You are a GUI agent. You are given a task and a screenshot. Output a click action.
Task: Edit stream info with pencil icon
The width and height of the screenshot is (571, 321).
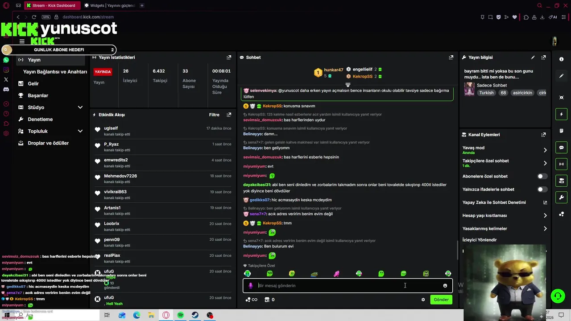click(533, 58)
